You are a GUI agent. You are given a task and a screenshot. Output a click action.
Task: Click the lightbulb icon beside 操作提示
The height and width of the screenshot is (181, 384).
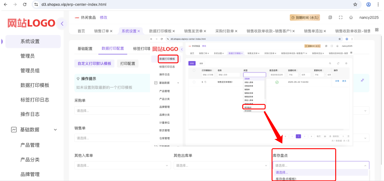[78, 79]
